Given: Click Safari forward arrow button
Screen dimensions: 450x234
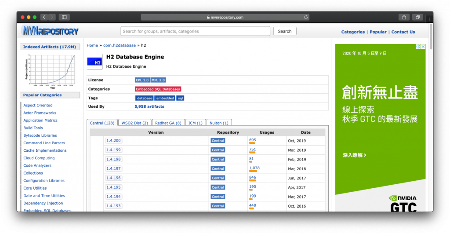Looking at the screenshot, I should pyautogui.click(x=52, y=17).
